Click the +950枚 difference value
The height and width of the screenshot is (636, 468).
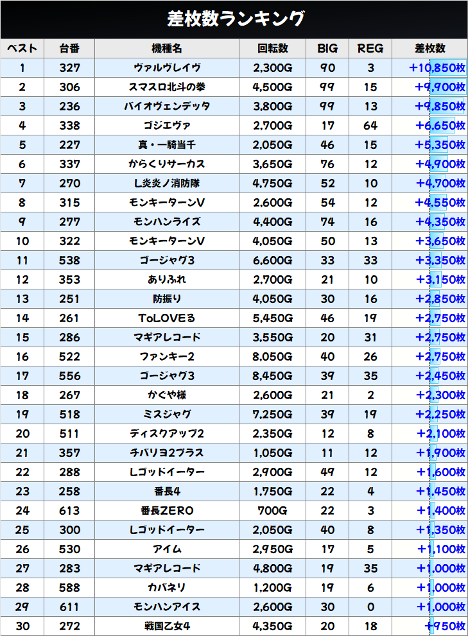445,626
